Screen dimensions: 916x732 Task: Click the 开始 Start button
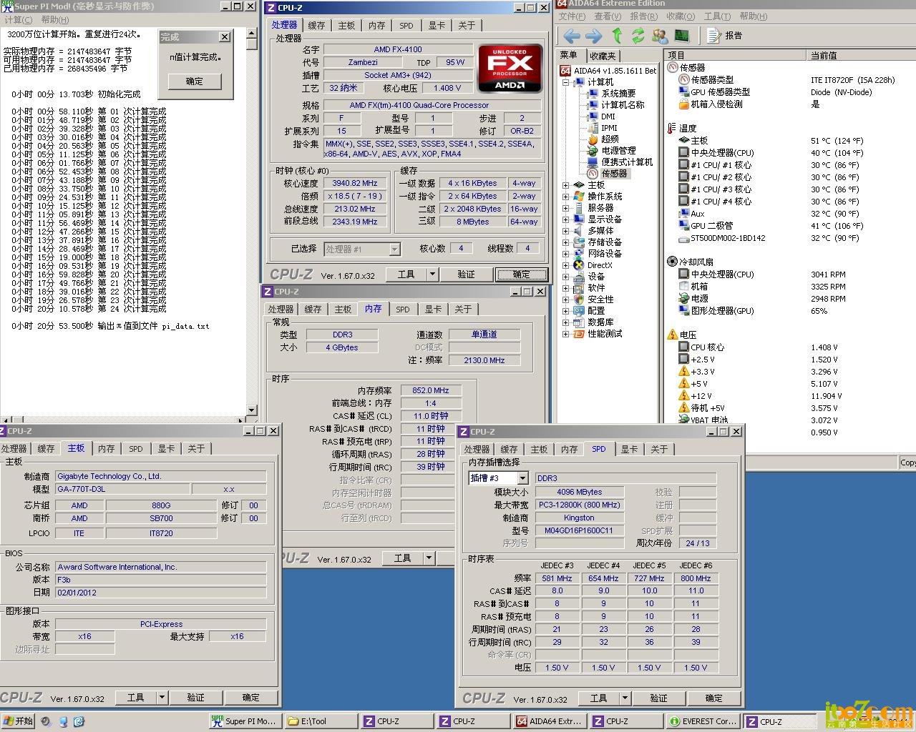(18, 721)
